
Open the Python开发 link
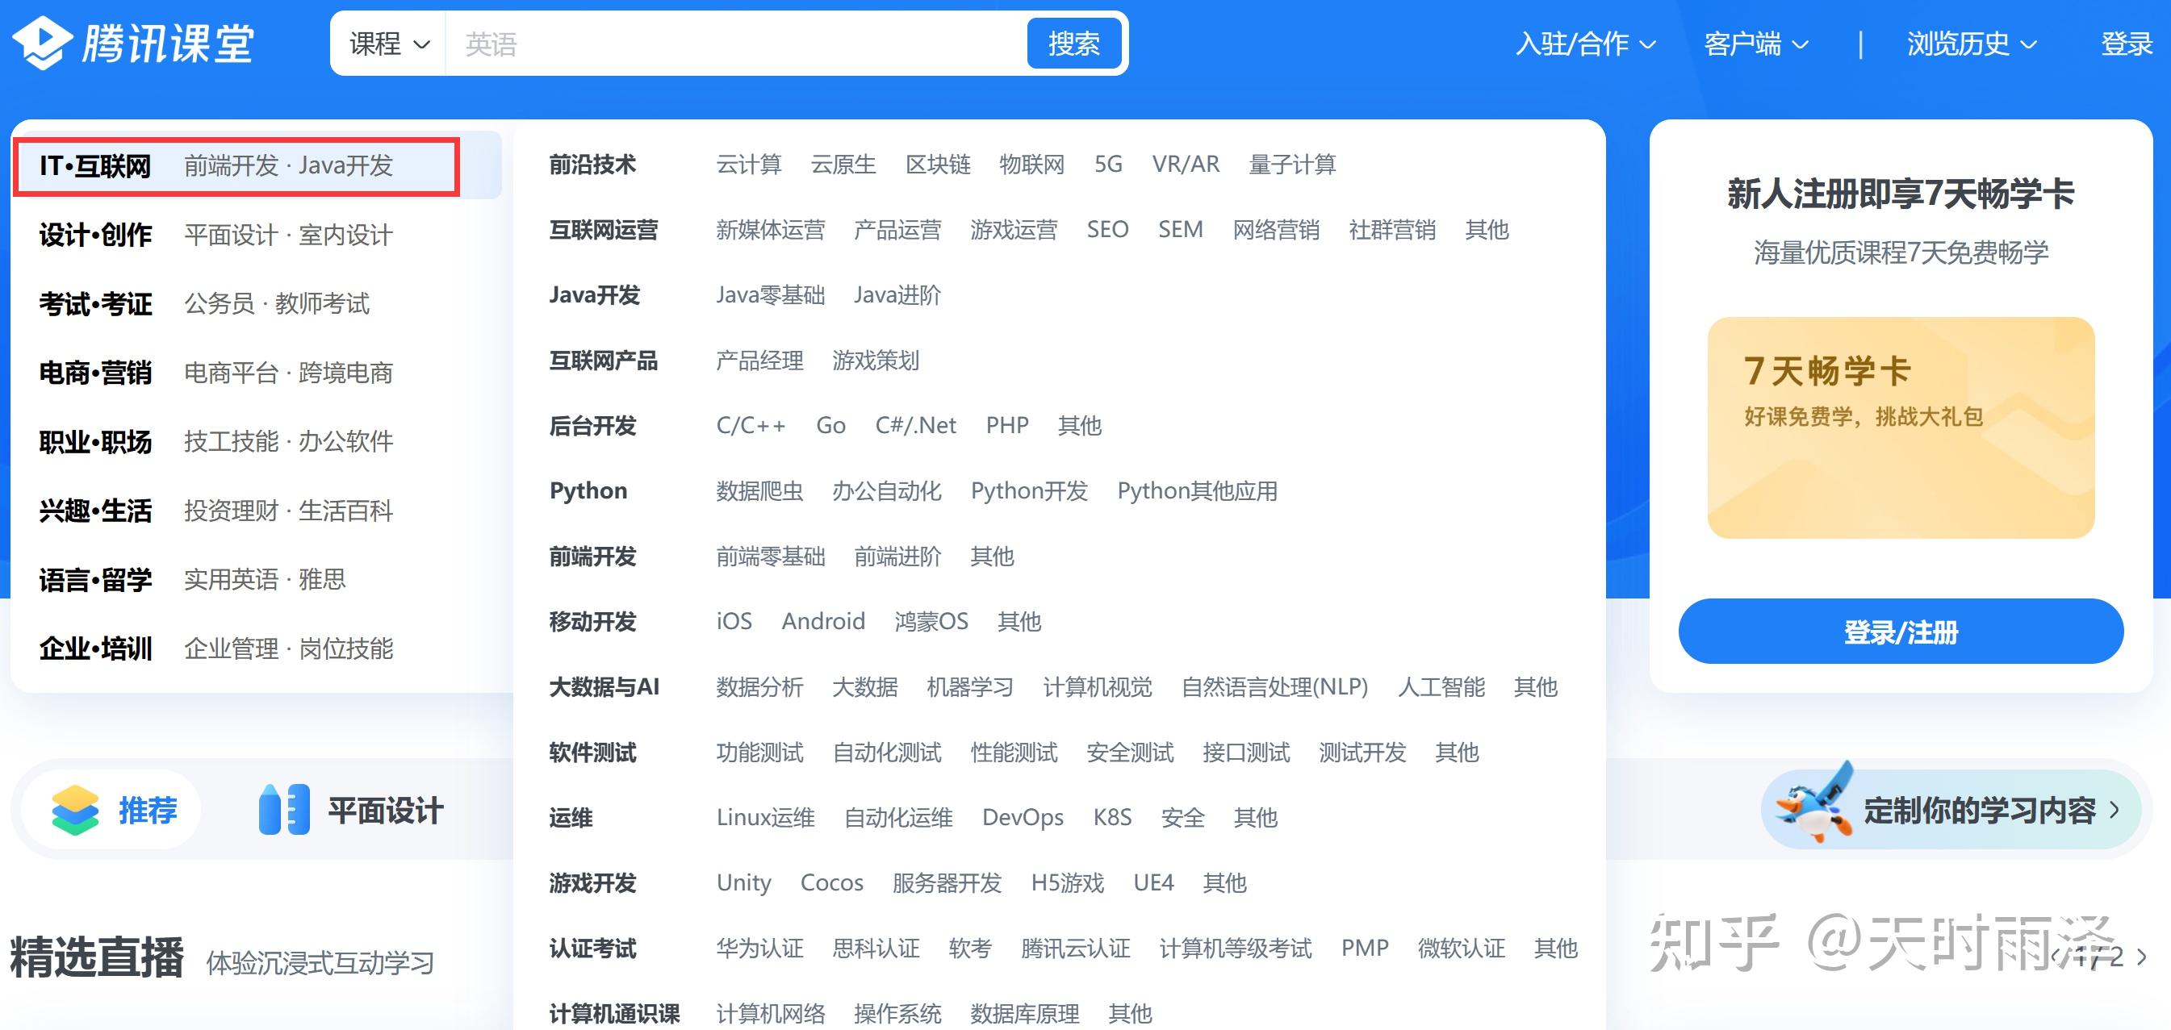tap(1029, 491)
